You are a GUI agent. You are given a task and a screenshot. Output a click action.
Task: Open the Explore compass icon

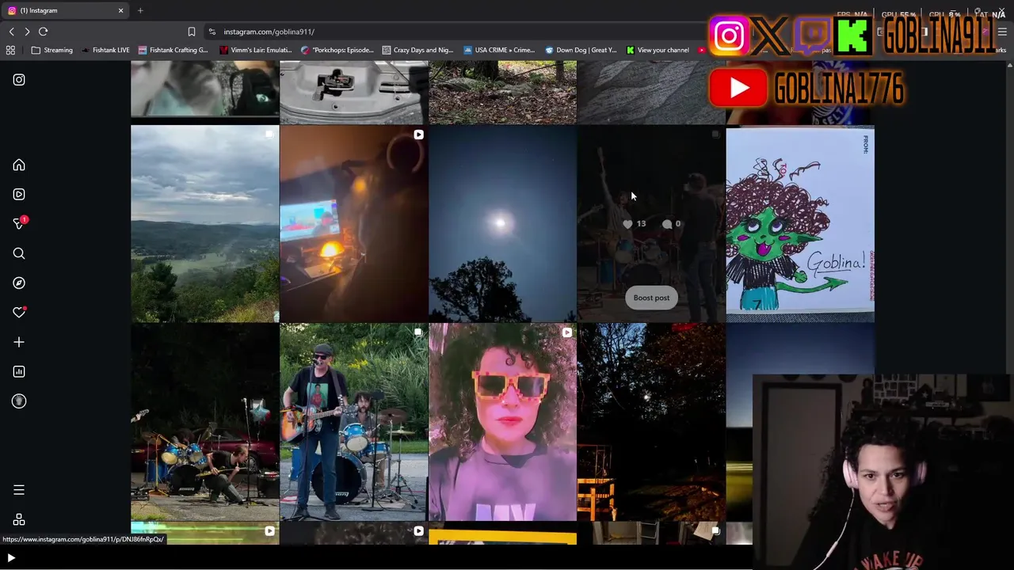19,283
